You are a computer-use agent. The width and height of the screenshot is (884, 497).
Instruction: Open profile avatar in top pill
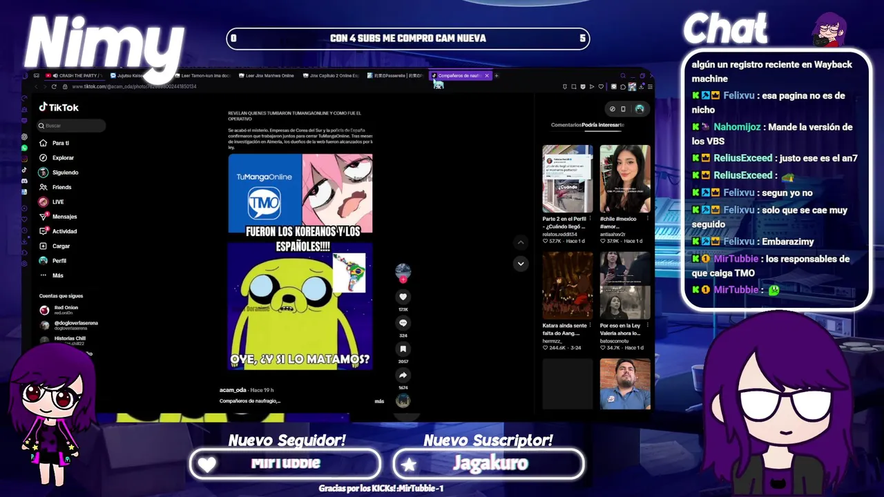click(640, 108)
